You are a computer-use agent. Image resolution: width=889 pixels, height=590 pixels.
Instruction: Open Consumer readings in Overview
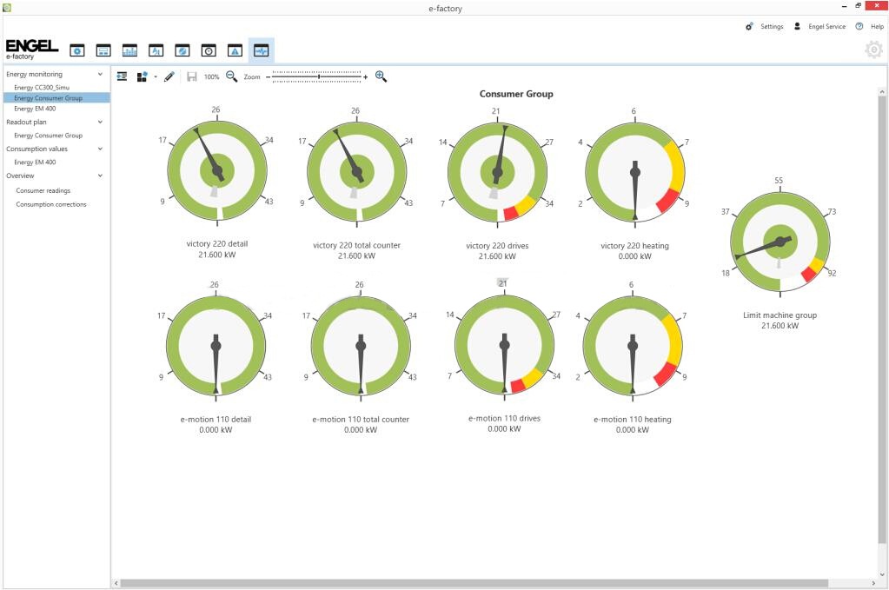(x=43, y=190)
